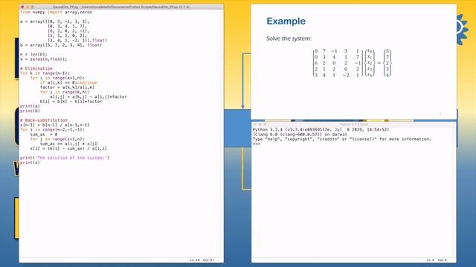Click the coefficient matrix on the slide
This screenshot has width=476, height=267.
click(x=338, y=63)
